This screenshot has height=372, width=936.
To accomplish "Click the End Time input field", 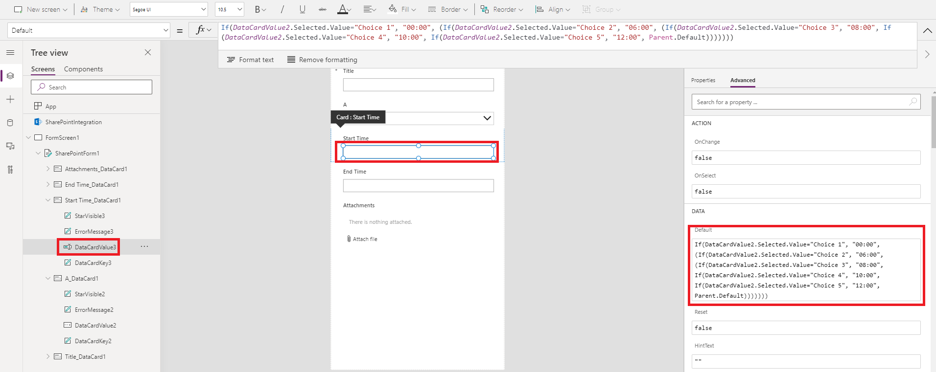I will click(x=419, y=186).
